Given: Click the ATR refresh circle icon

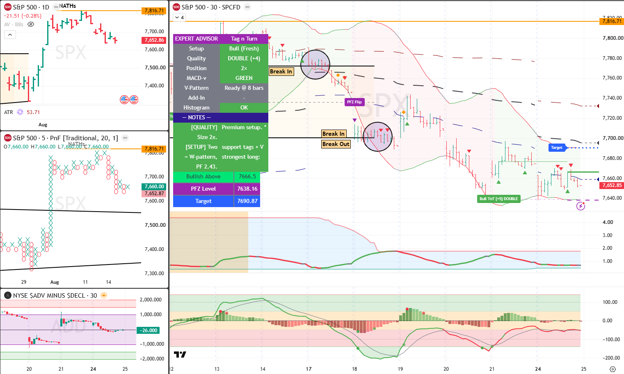Looking at the screenshot, I should [20, 112].
